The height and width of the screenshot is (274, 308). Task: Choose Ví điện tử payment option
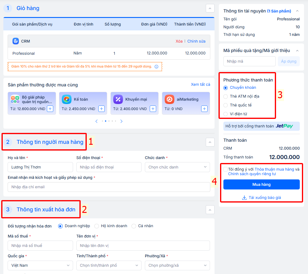(x=226, y=114)
